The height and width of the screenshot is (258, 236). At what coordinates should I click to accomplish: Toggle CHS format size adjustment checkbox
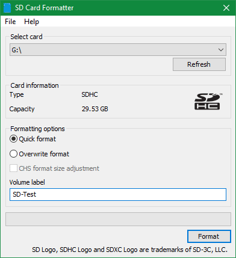coord(13,168)
